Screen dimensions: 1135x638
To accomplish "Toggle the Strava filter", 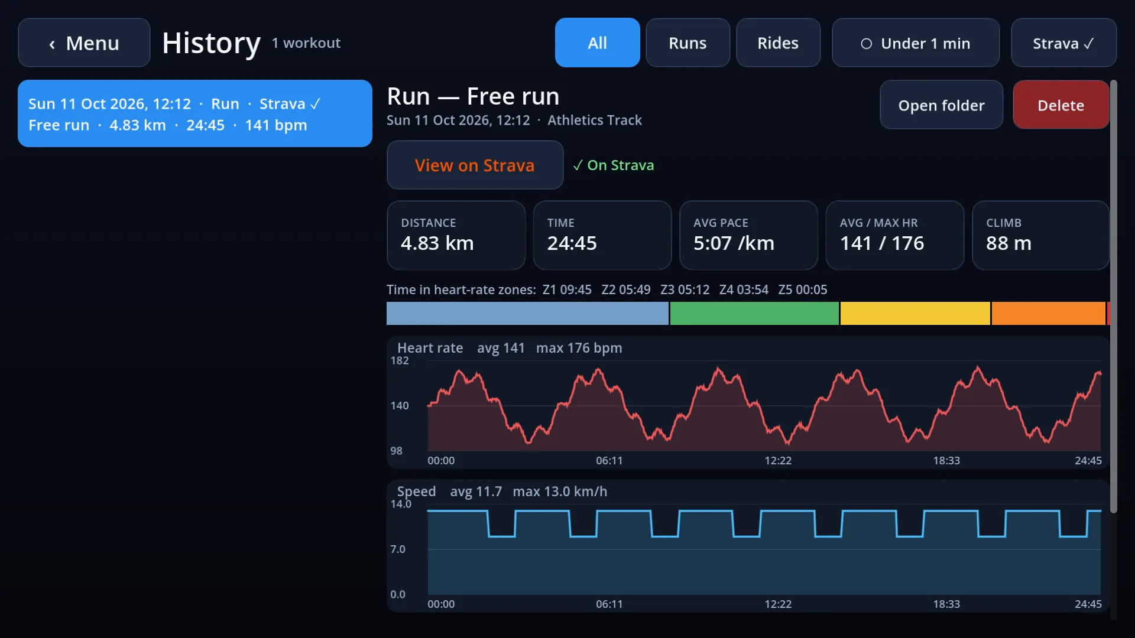I will pyautogui.click(x=1063, y=43).
